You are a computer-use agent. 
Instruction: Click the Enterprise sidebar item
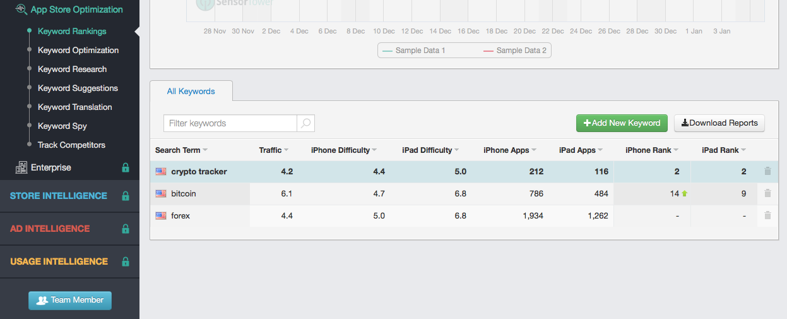[x=51, y=167]
